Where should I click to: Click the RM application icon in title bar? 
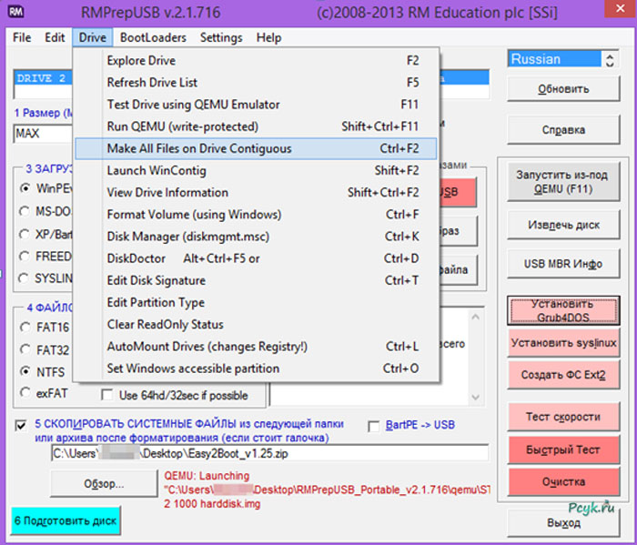point(16,11)
